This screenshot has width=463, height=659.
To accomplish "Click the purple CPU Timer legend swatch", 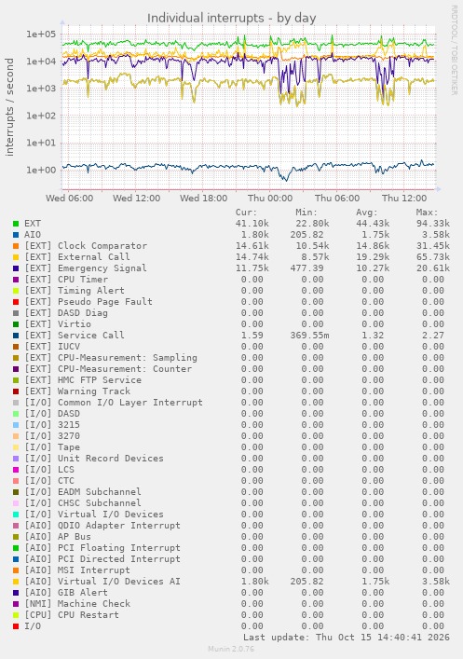I will point(16,280).
